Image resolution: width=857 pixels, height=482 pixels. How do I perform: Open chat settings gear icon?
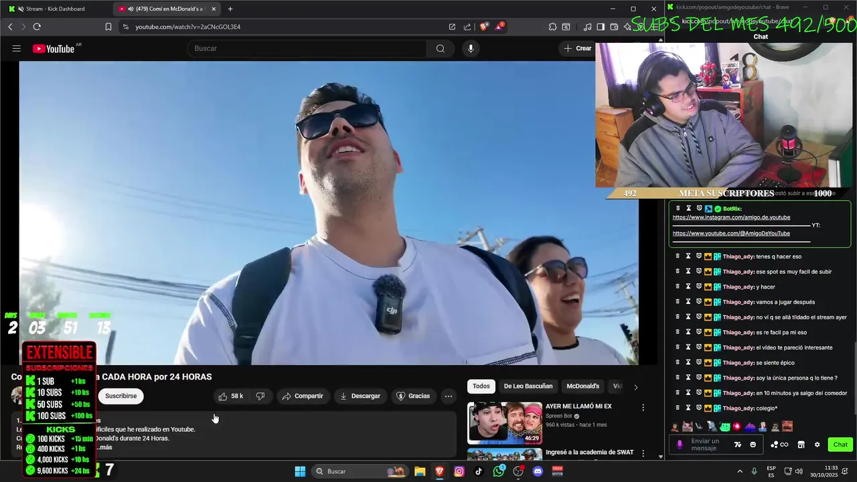click(x=817, y=445)
